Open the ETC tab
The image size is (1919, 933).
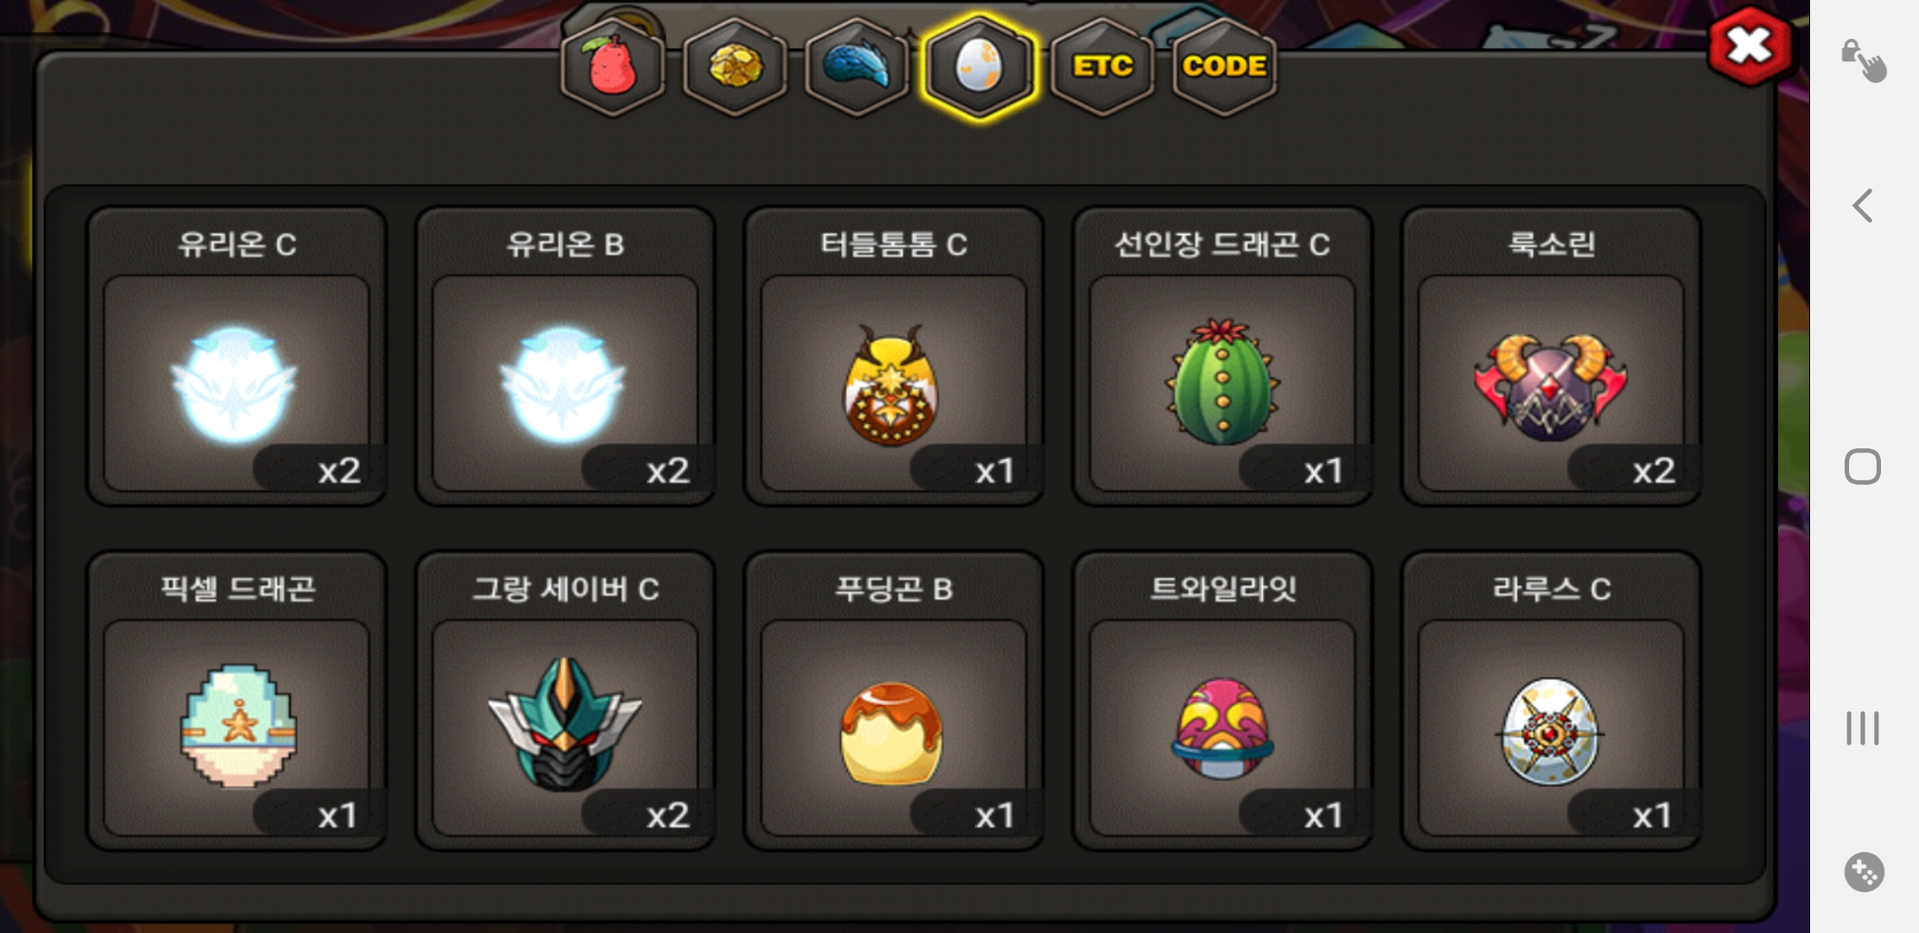point(1102,67)
